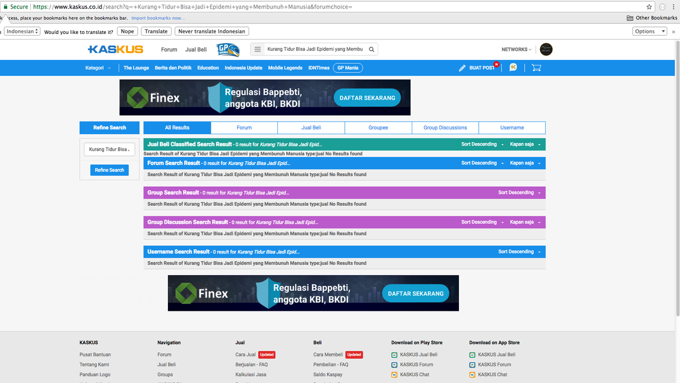Open the Indonesian language dropdown
The image size is (680, 383).
tap(22, 31)
